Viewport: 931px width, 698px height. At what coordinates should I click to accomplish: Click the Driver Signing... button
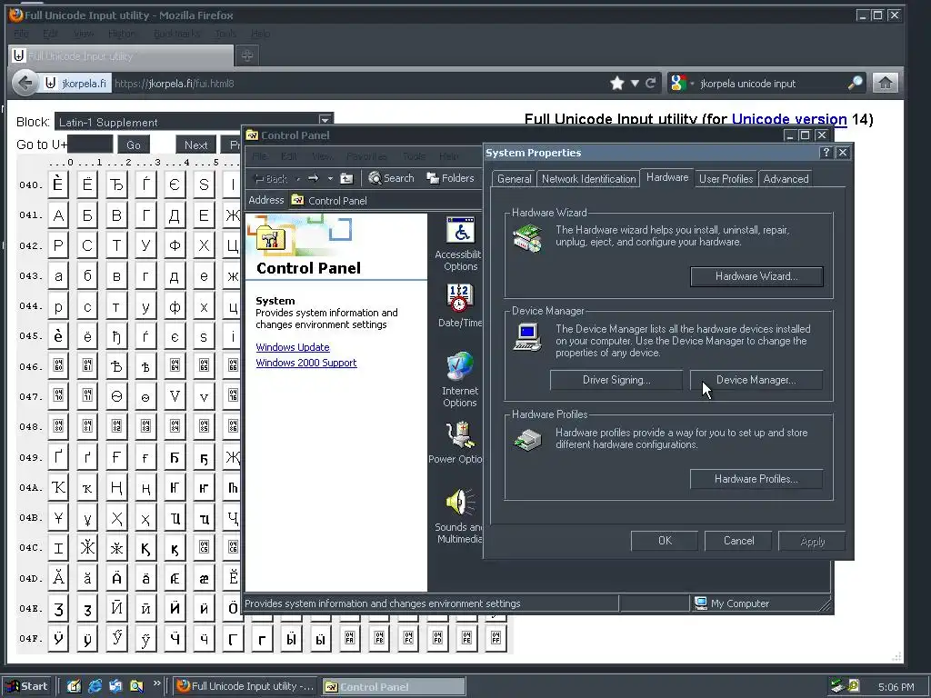click(x=616, y=380)
